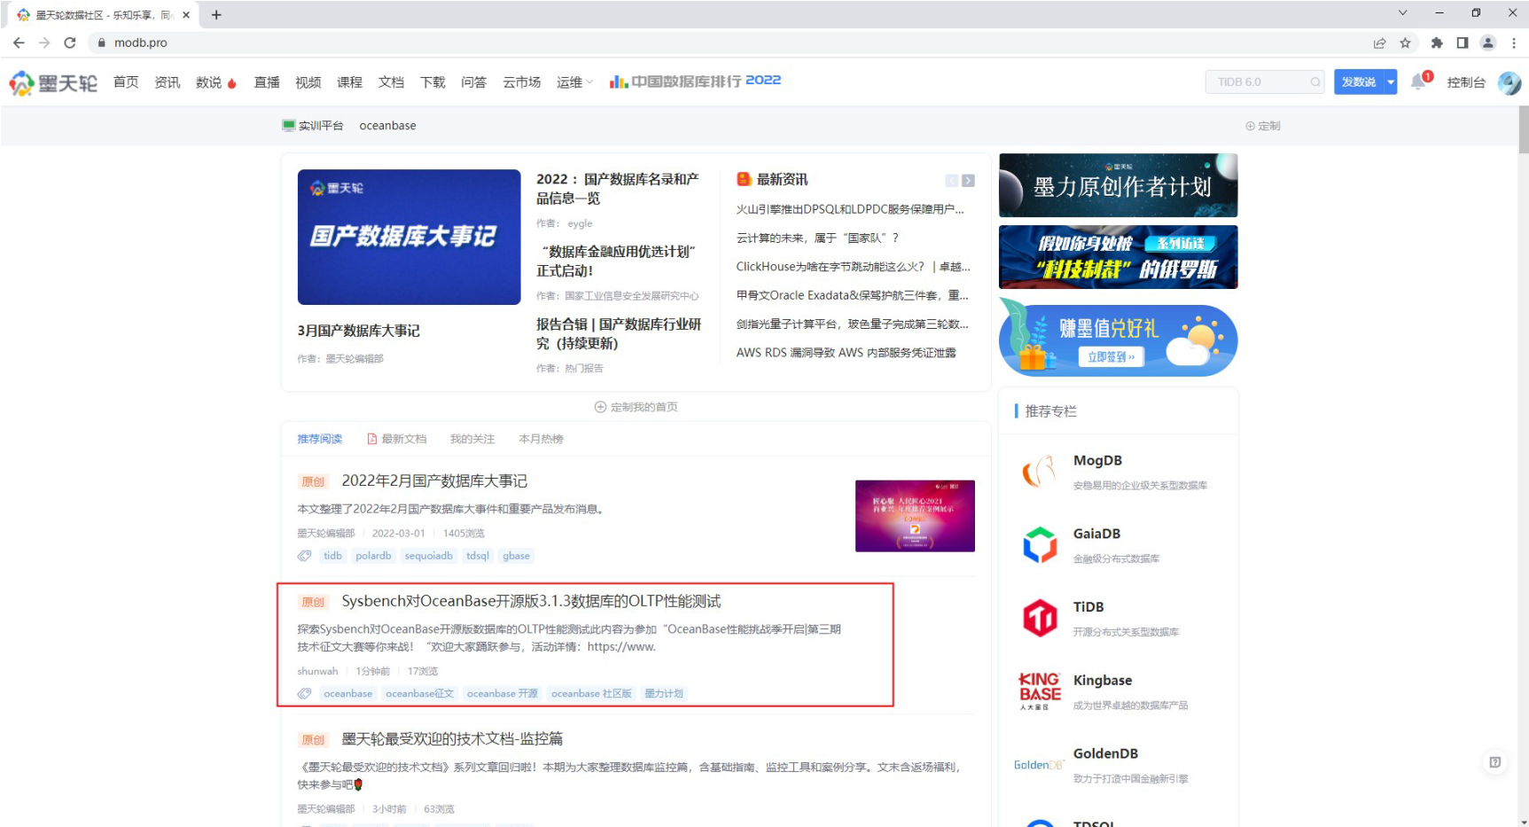Click the polardb tag
The width and height of the screenshot is (1529, 827).
click(373, 556)
